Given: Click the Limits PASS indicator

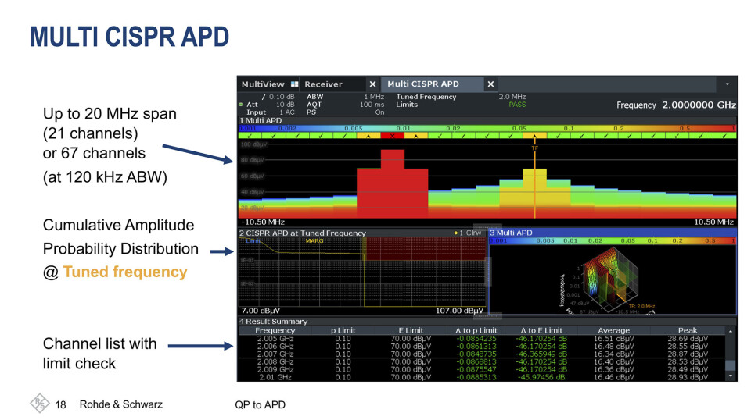Looking at the screenshot, I should 517,104.
